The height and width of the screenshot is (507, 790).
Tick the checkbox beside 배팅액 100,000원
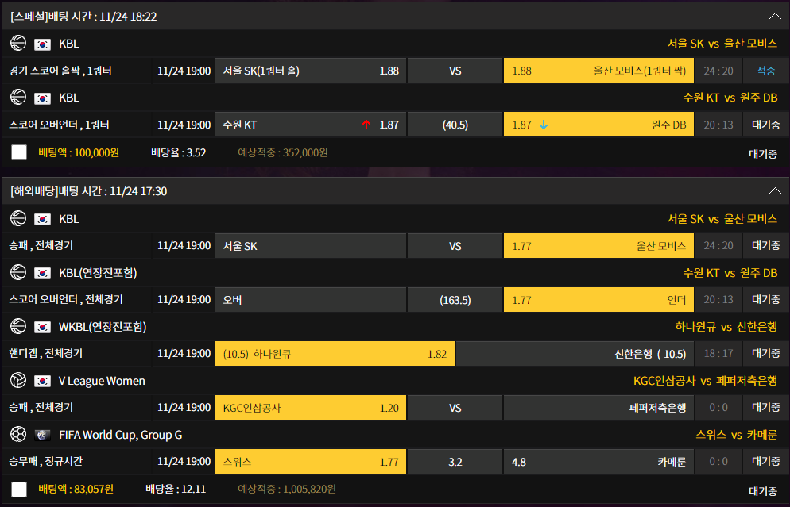pyautogui.click(x=19, y=152)
